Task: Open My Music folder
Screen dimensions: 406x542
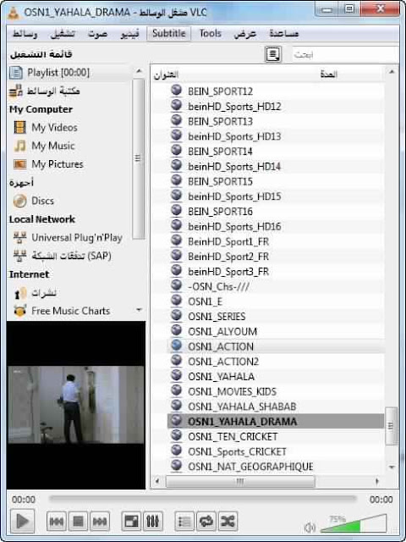Action: pos(52,146)
